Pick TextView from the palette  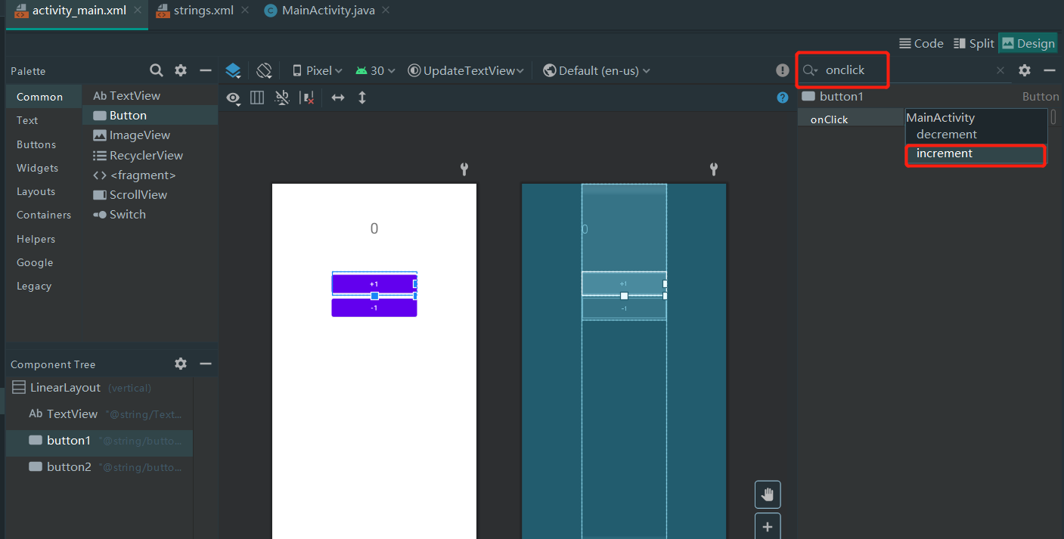pos(150,95)
